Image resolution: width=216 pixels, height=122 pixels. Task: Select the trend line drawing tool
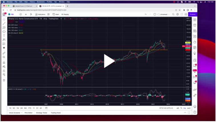click(4, 24)
